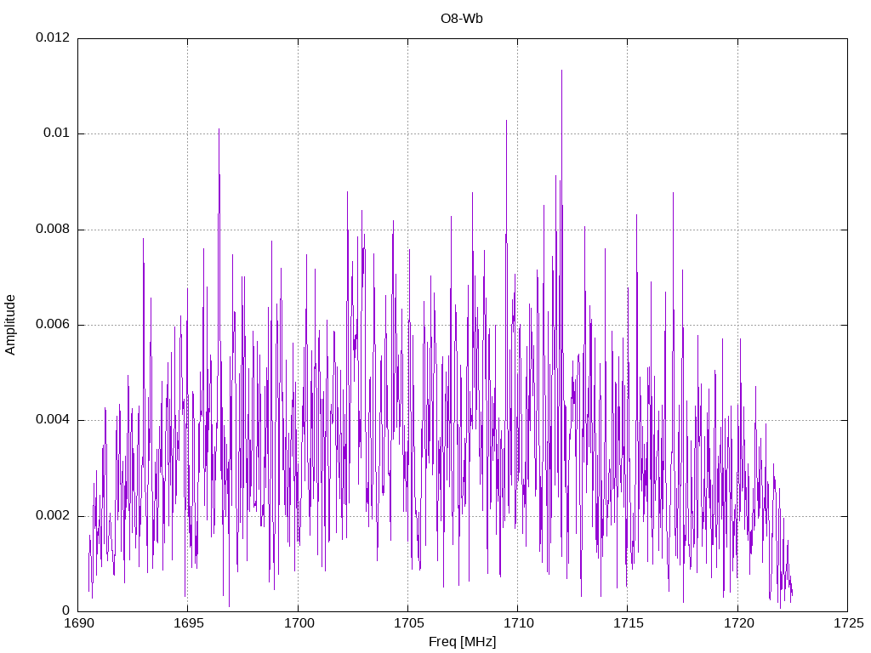Click the 0.006 y-axis tick label
Screen dimensions: 871x653
click(x=53, y=324)
